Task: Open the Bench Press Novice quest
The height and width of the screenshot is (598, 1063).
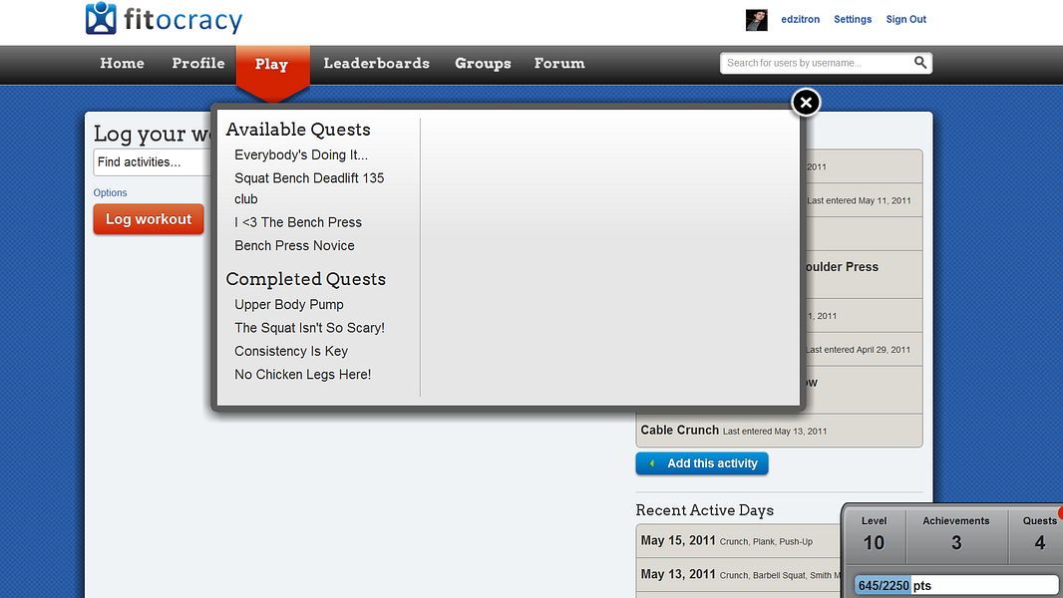Action: [x=294, y=246]
